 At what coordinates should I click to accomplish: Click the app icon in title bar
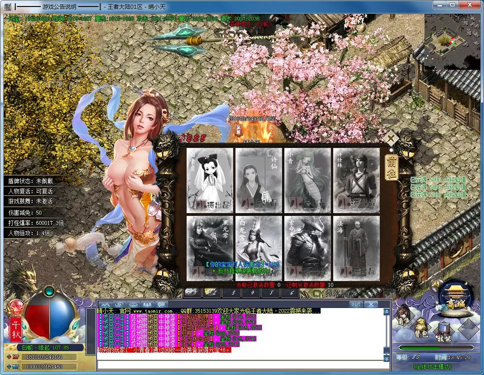pyautogui.click(x=8, y=6)
